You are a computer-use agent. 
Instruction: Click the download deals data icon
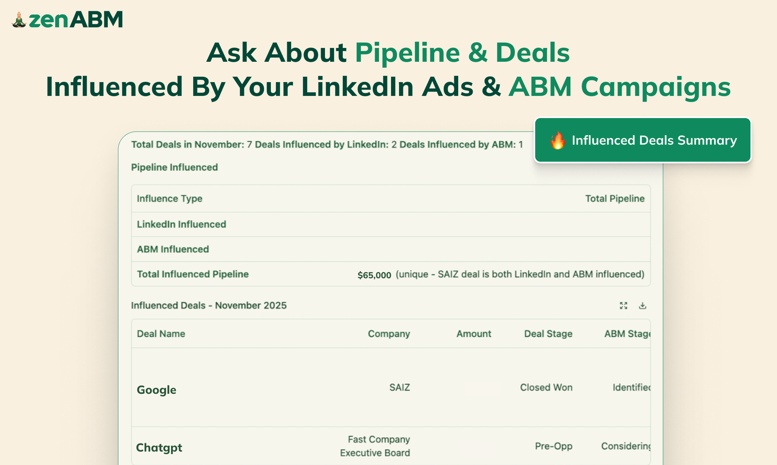pos(642,306)
